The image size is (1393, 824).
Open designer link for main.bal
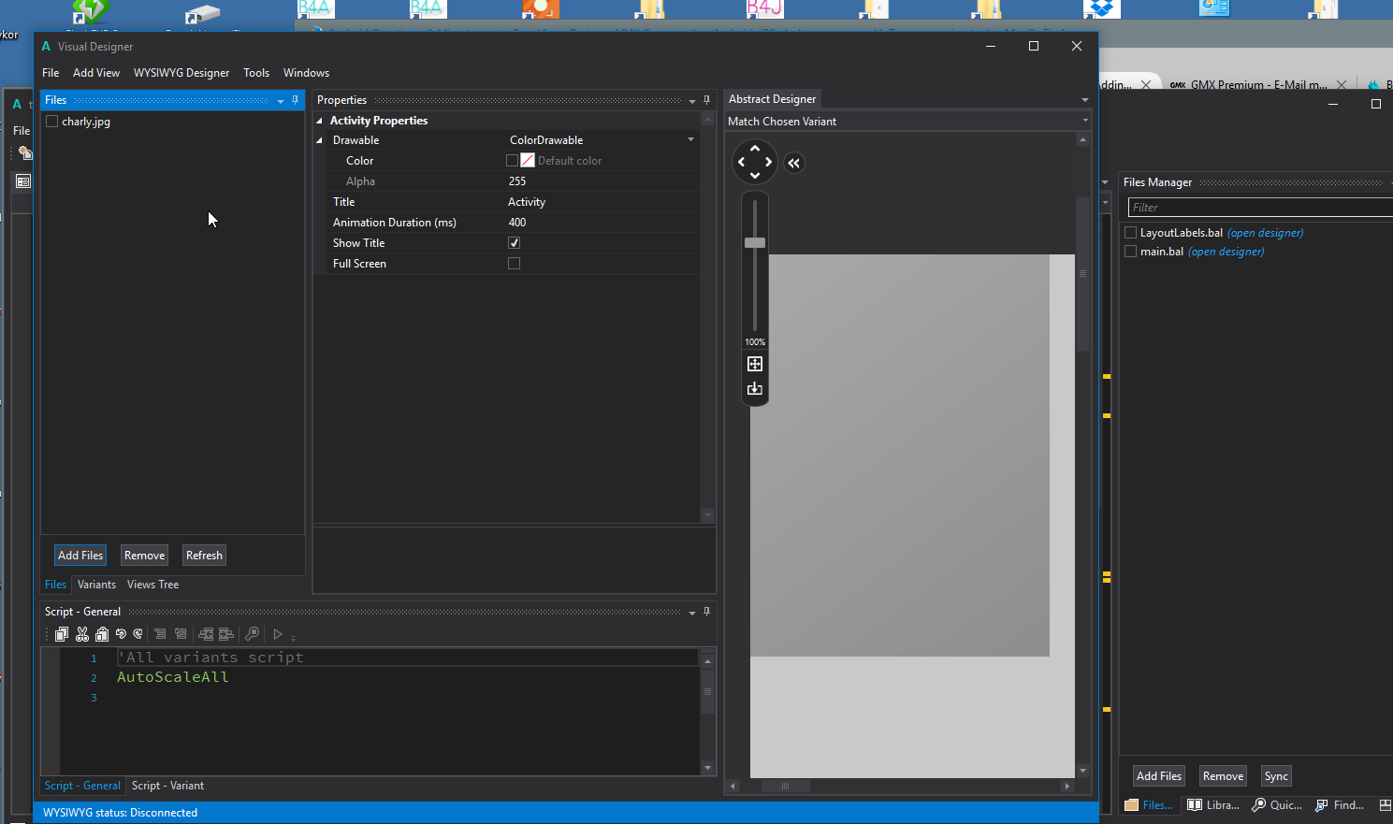tap(1226, 252)
